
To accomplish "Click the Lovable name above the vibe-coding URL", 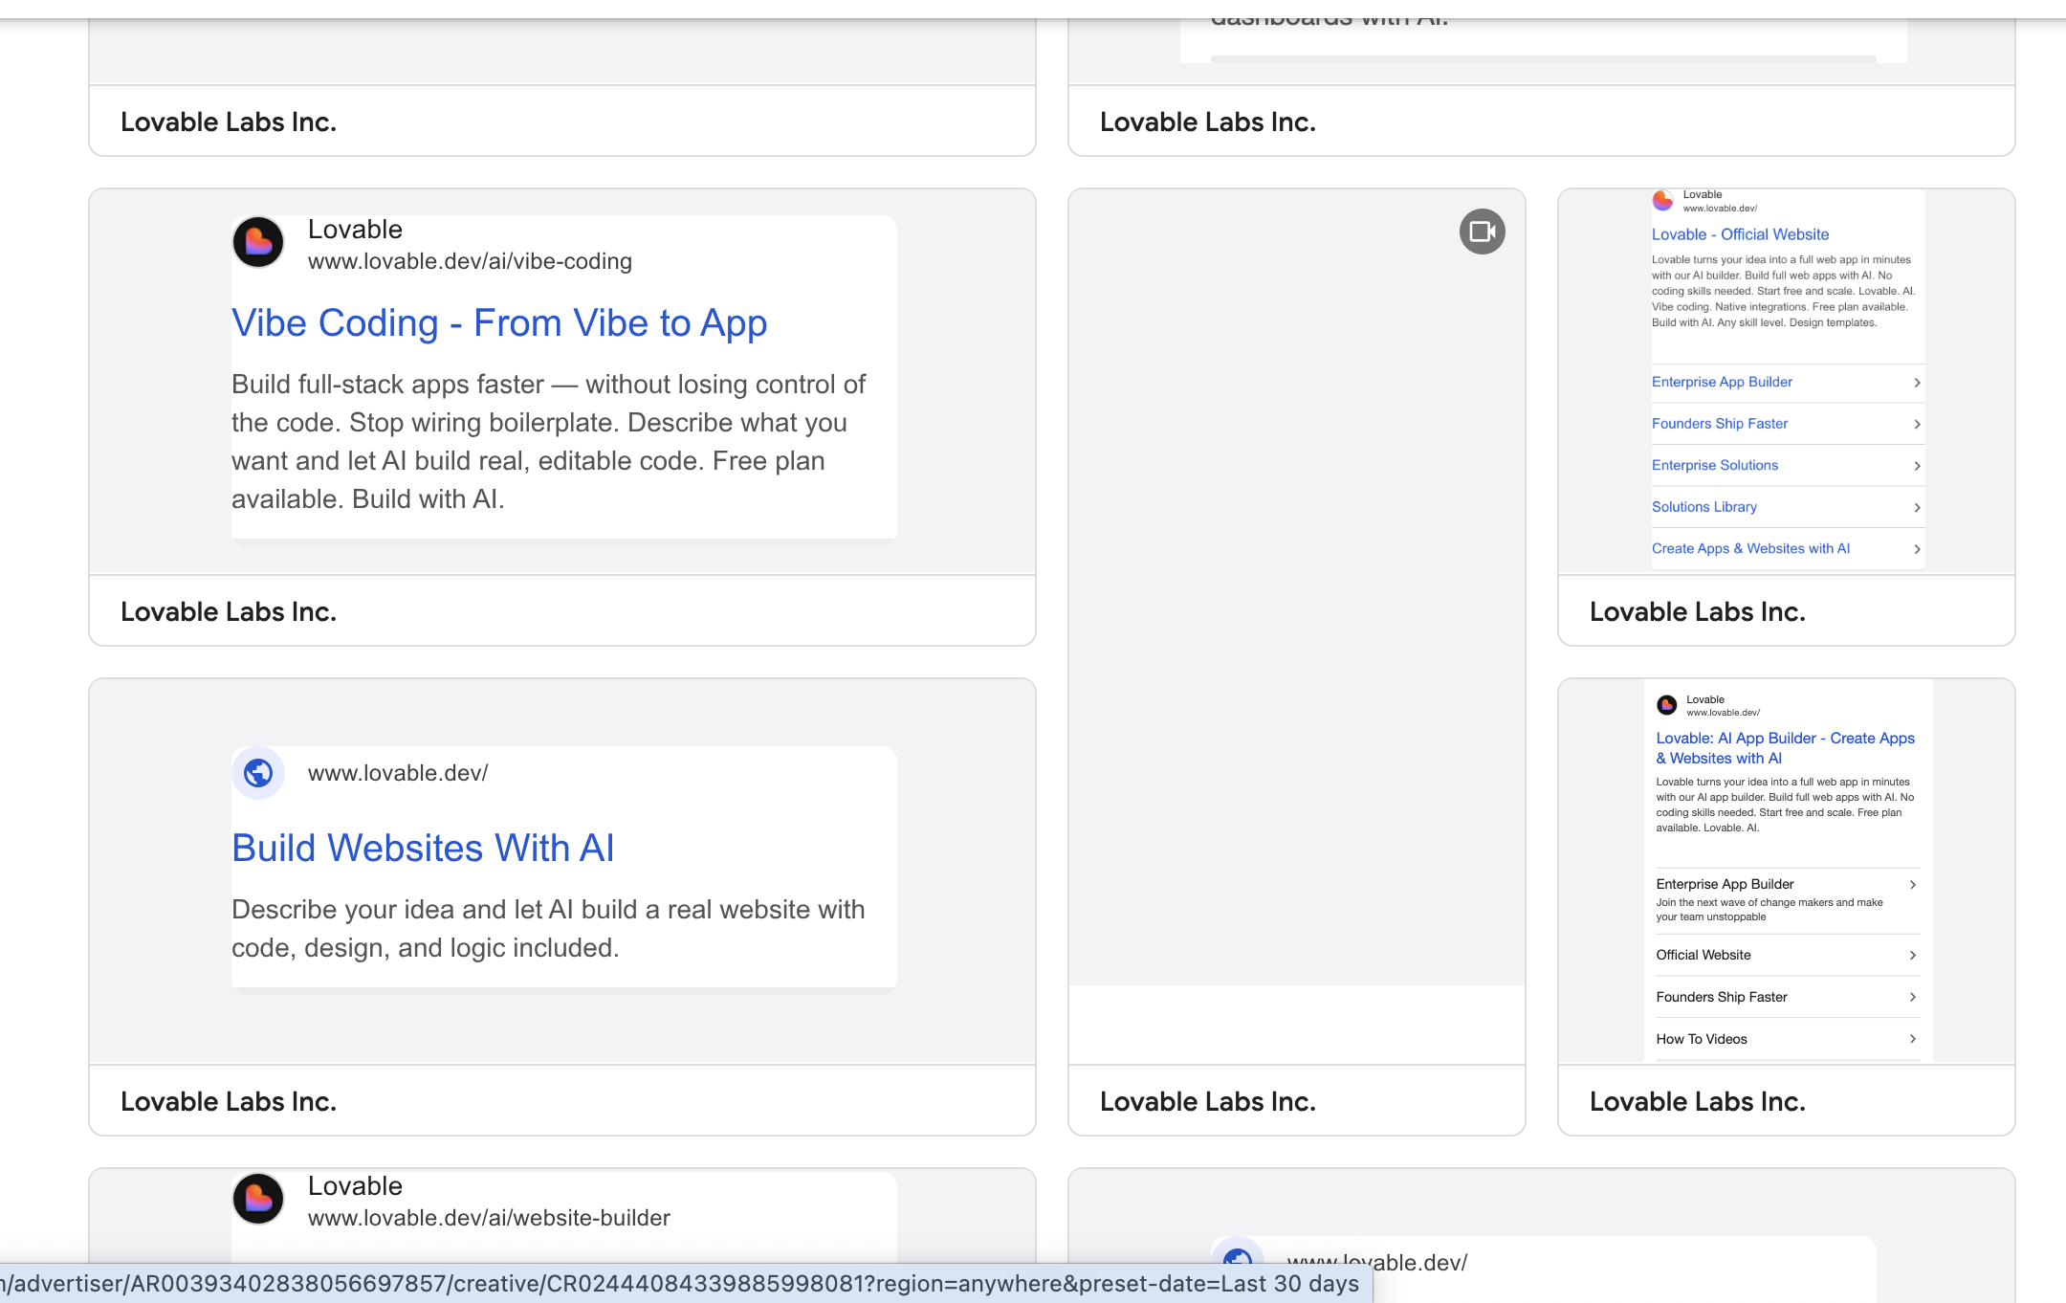I will (355, 230).
